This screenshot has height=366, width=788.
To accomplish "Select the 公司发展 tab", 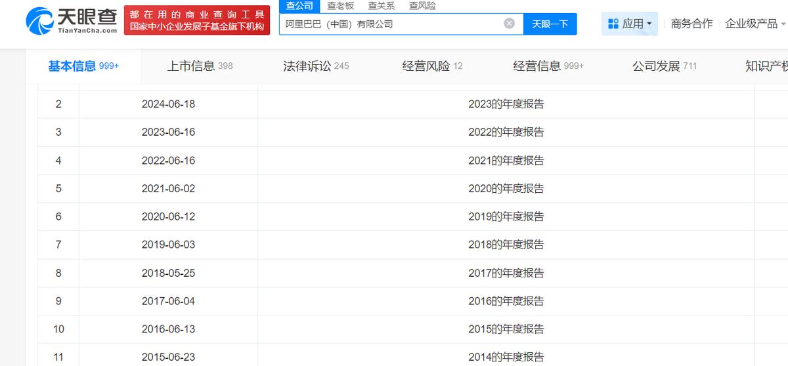I will [664, 66].
